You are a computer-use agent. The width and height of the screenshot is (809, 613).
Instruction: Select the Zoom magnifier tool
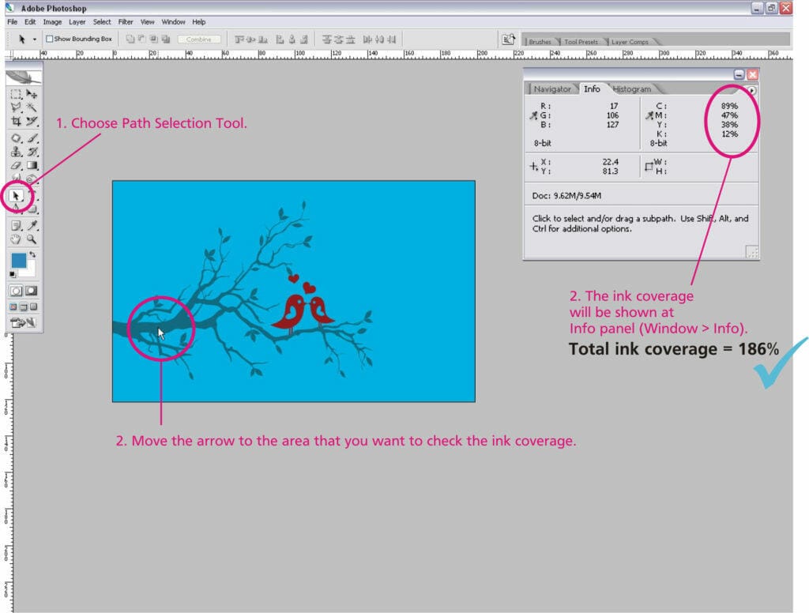tap(32, 239)
